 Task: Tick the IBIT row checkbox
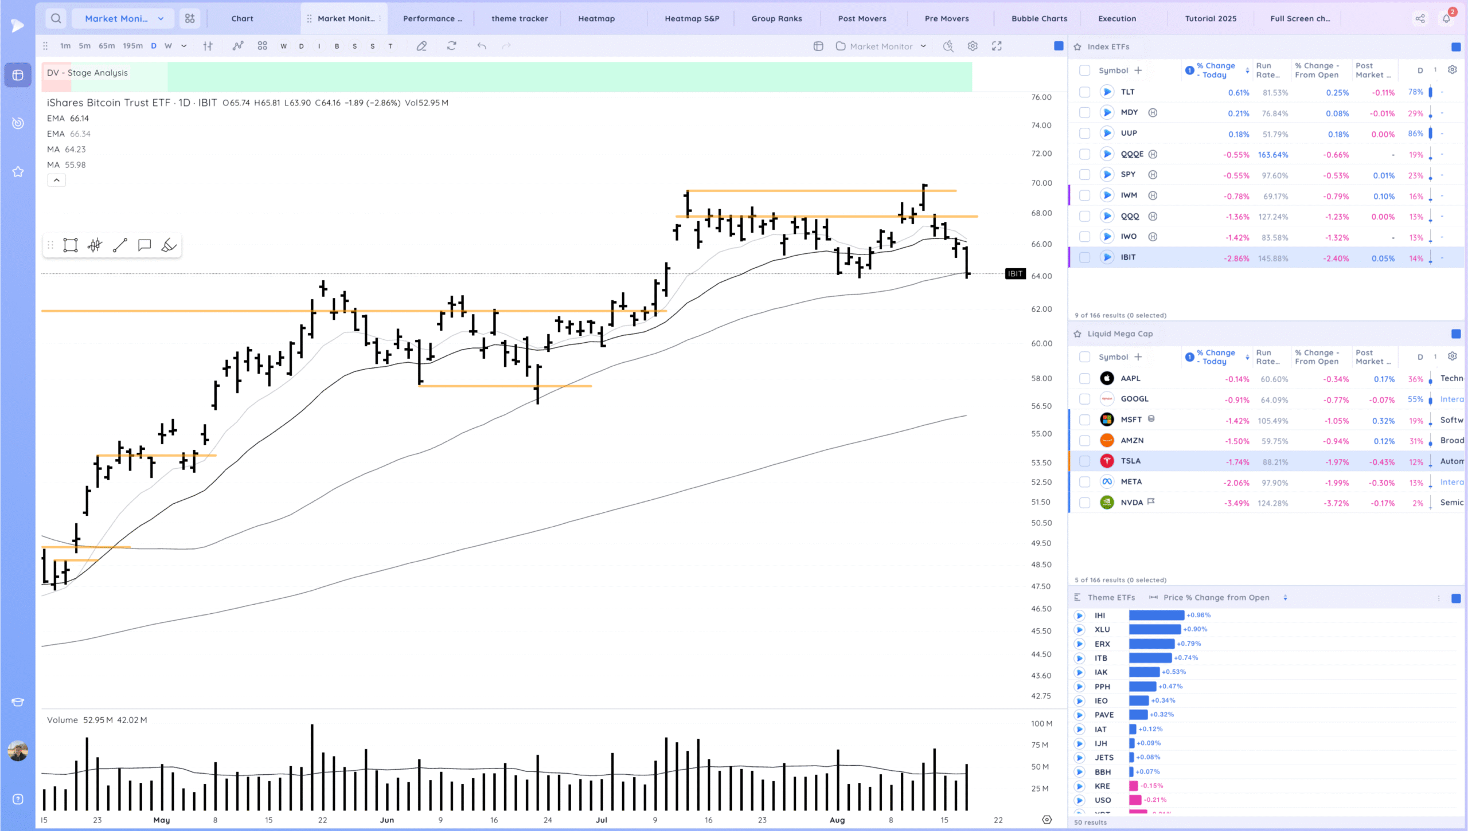pyautogui.click(x=1084, y=257)
